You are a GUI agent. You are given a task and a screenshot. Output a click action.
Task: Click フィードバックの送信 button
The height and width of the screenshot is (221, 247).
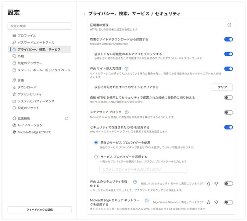(x=39, y=210)
